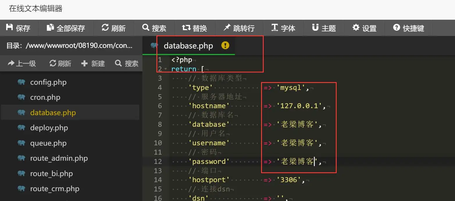This screenshot has width=455, height=201.
Task: Open route_crm.php in file list
Action: pos(55,189)
